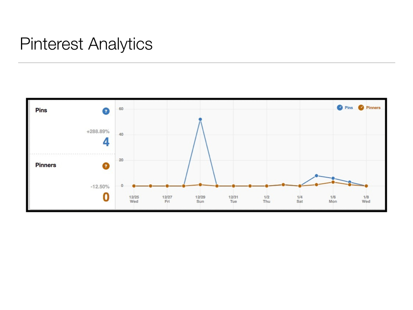Click the -12.50% Pinners change value
The width and height of the screenshot is (413, 310).
100,187
